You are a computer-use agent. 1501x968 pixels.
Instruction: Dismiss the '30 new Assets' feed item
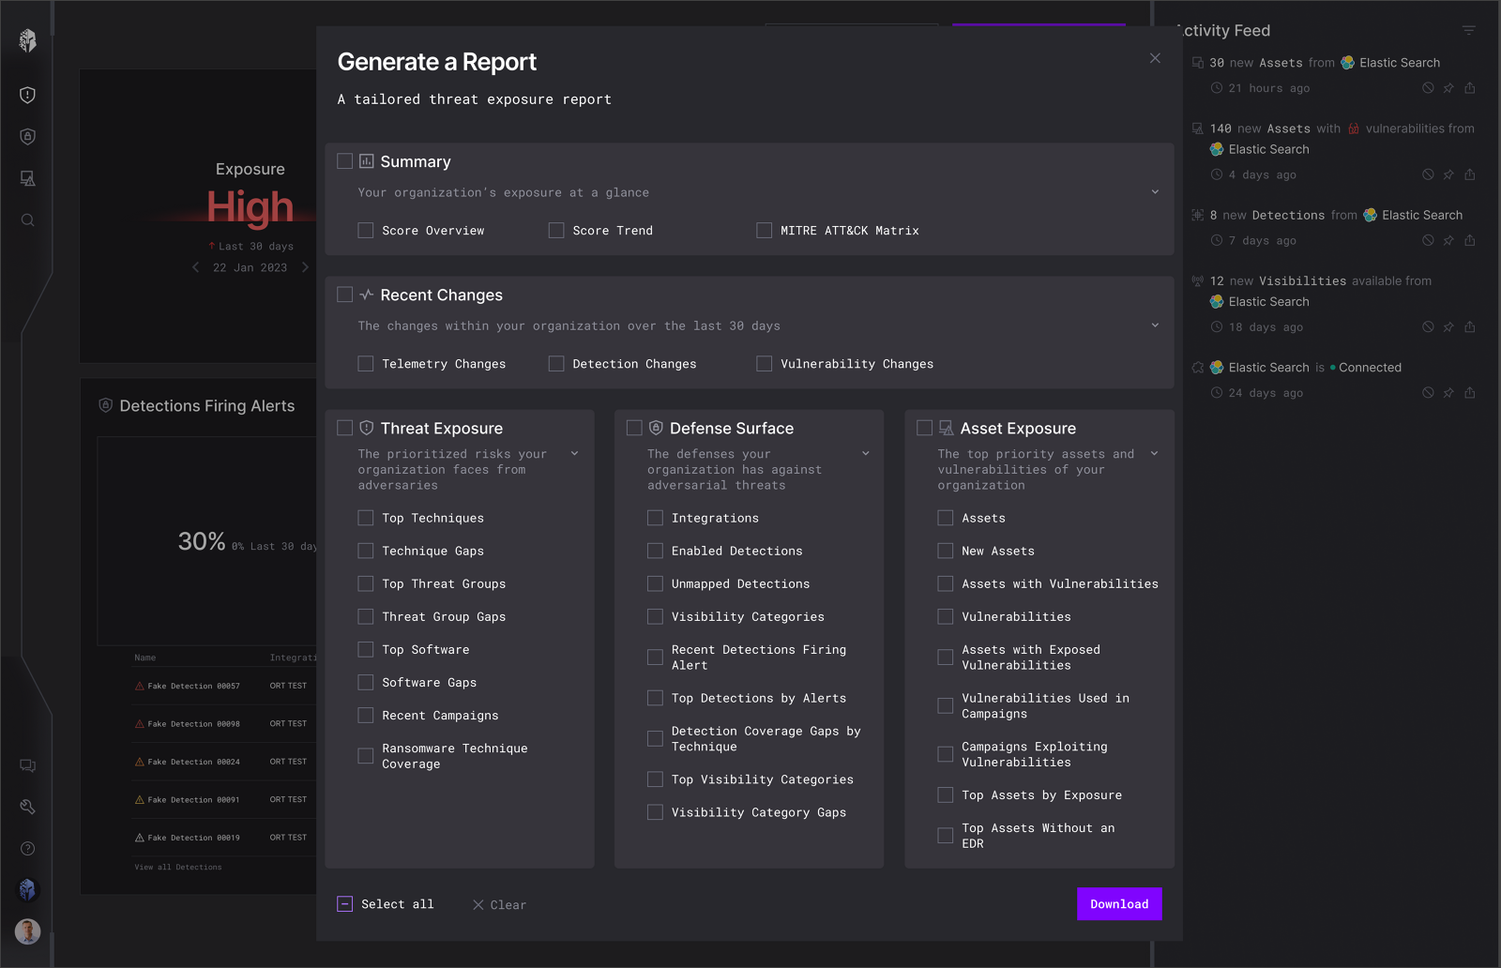point(1428,88)
